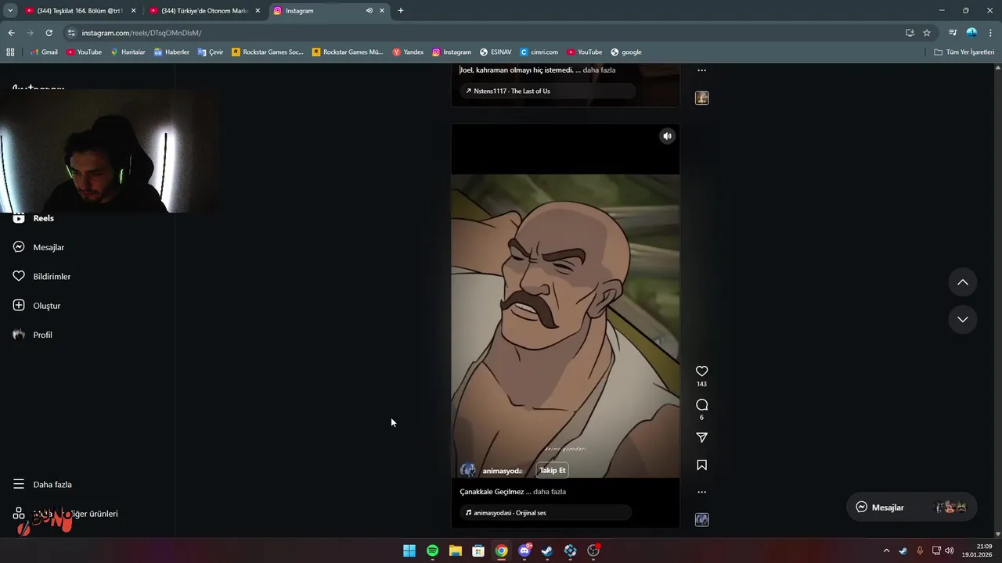The width and height of the screenshot is (1002, 563).
Task: Click the audio thumbnail of the upper reel
Action: point(701,98)
